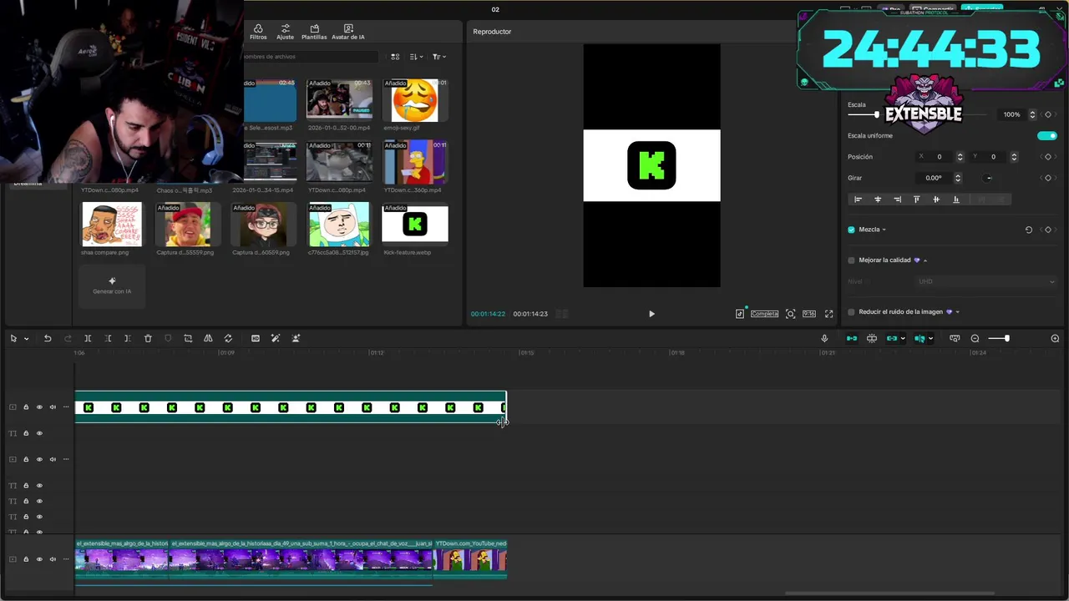This screenshot has width=1069, height=601.
Task: Adjust the timeline zoom slider
Action: coord(1006,338)
